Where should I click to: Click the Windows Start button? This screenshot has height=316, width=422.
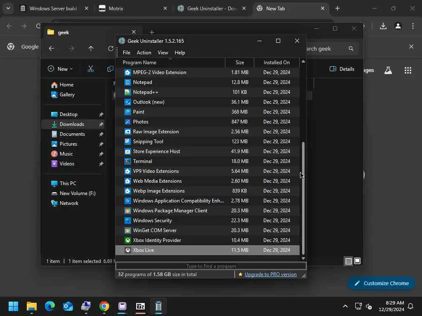(x=14, y=306)
